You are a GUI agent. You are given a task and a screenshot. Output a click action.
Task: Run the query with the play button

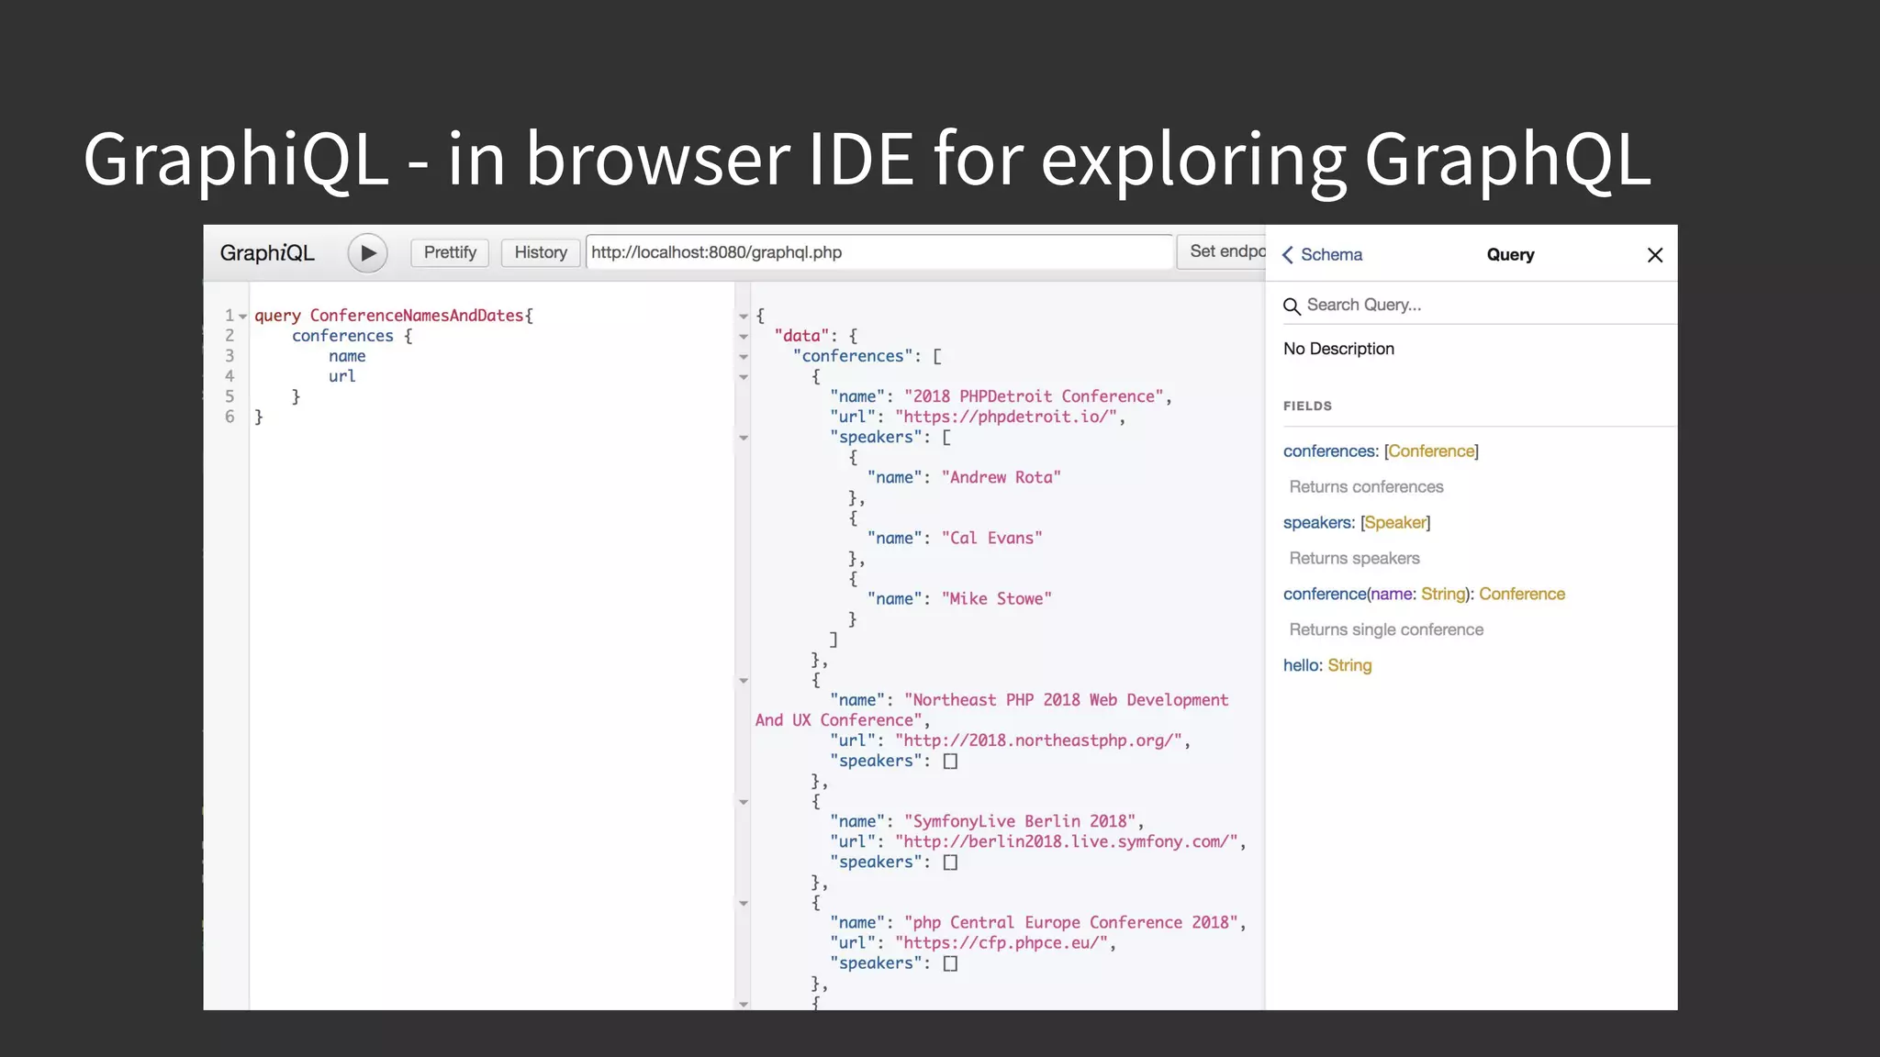point(367,253)
